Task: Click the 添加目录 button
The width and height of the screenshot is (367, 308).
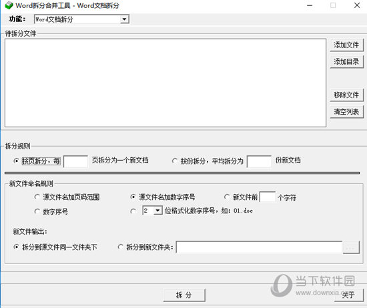Action: click(346, 62)
